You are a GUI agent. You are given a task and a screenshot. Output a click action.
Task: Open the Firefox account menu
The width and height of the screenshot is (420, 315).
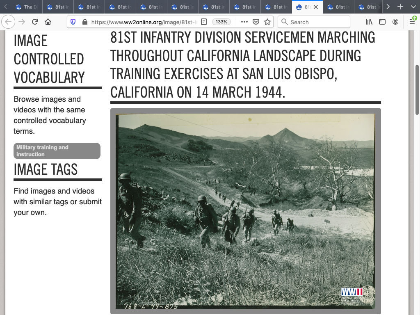(x=395, y=22)
